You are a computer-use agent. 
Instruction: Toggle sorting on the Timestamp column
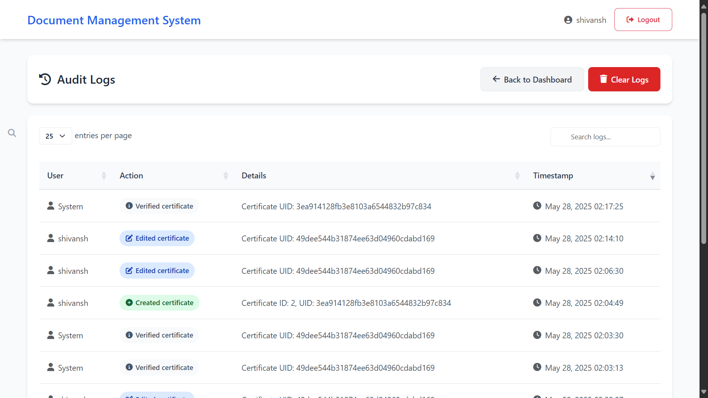(x=652, y=175)
